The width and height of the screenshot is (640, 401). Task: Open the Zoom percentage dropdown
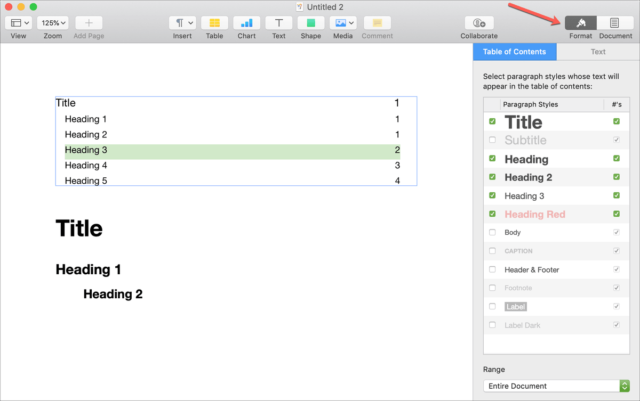pyautogui.click(x=52, y=23)
